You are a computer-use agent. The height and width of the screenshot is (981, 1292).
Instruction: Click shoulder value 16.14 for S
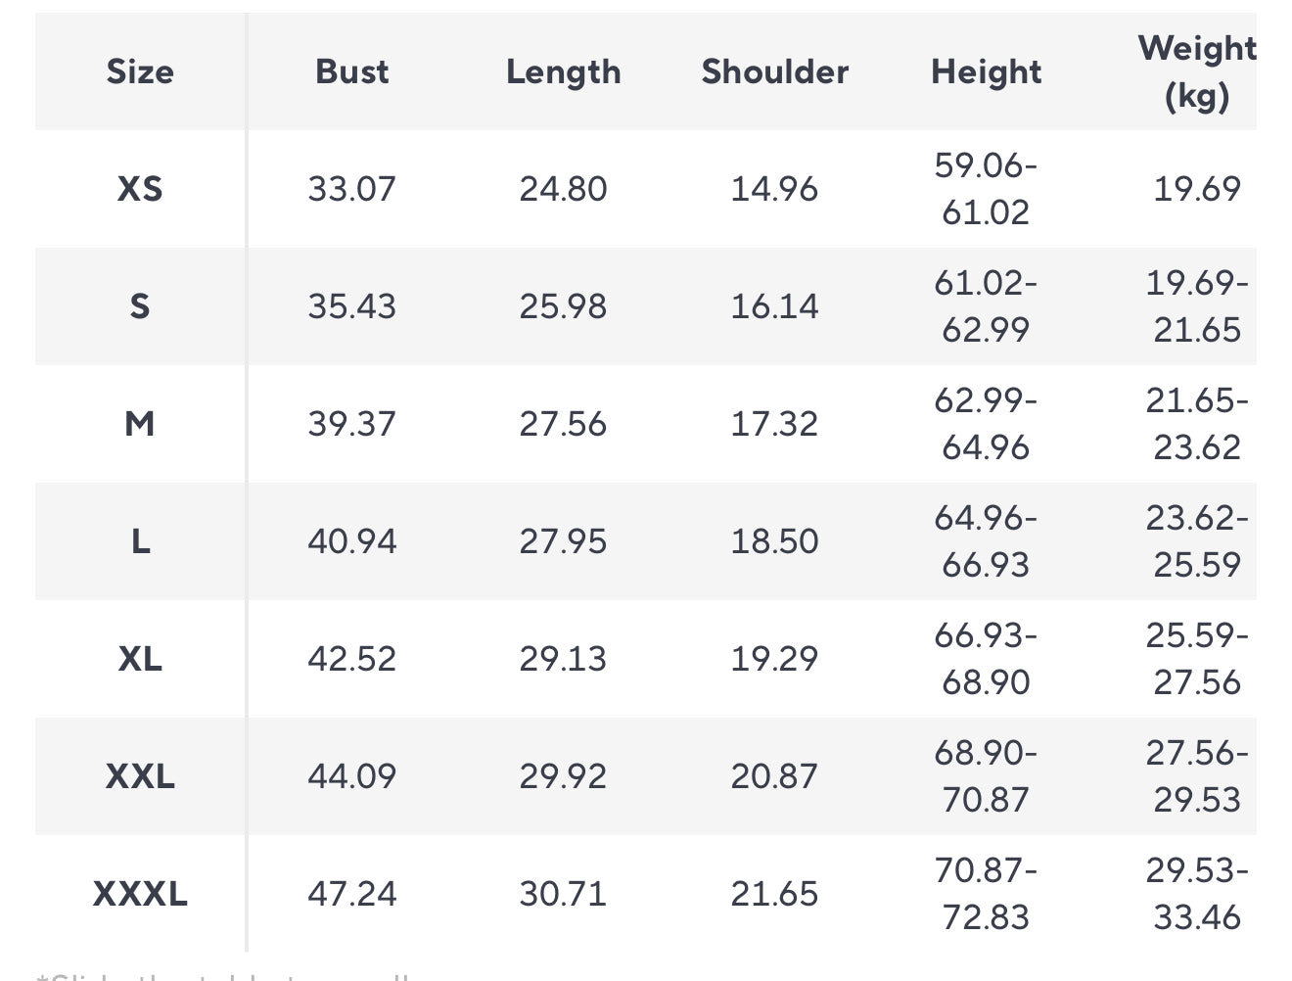774,306
